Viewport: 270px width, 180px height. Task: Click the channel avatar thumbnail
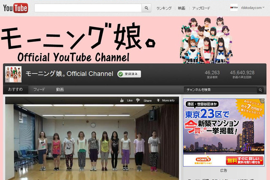(13, 74)
